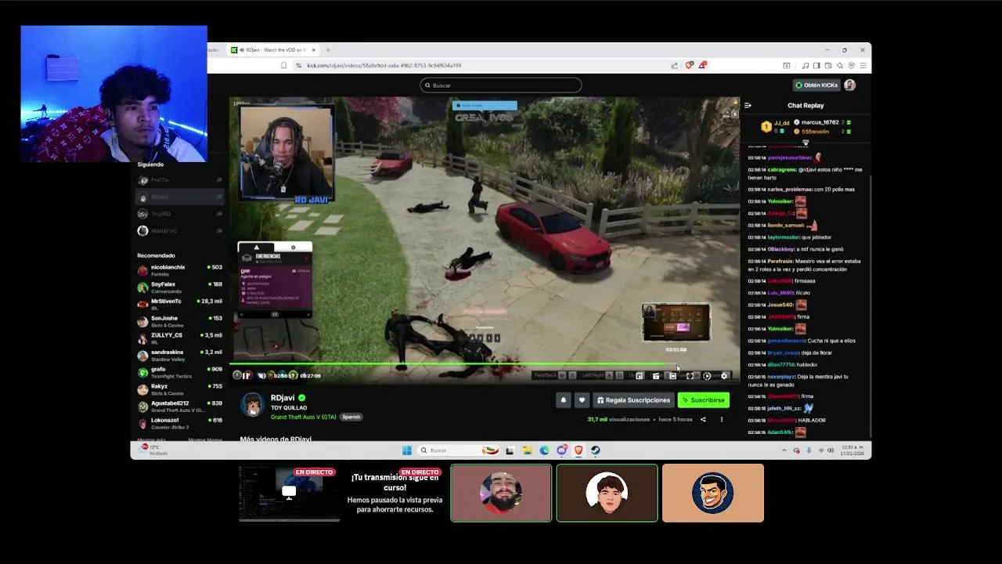Open Agustabell212 recommended channel

[179, 406]
